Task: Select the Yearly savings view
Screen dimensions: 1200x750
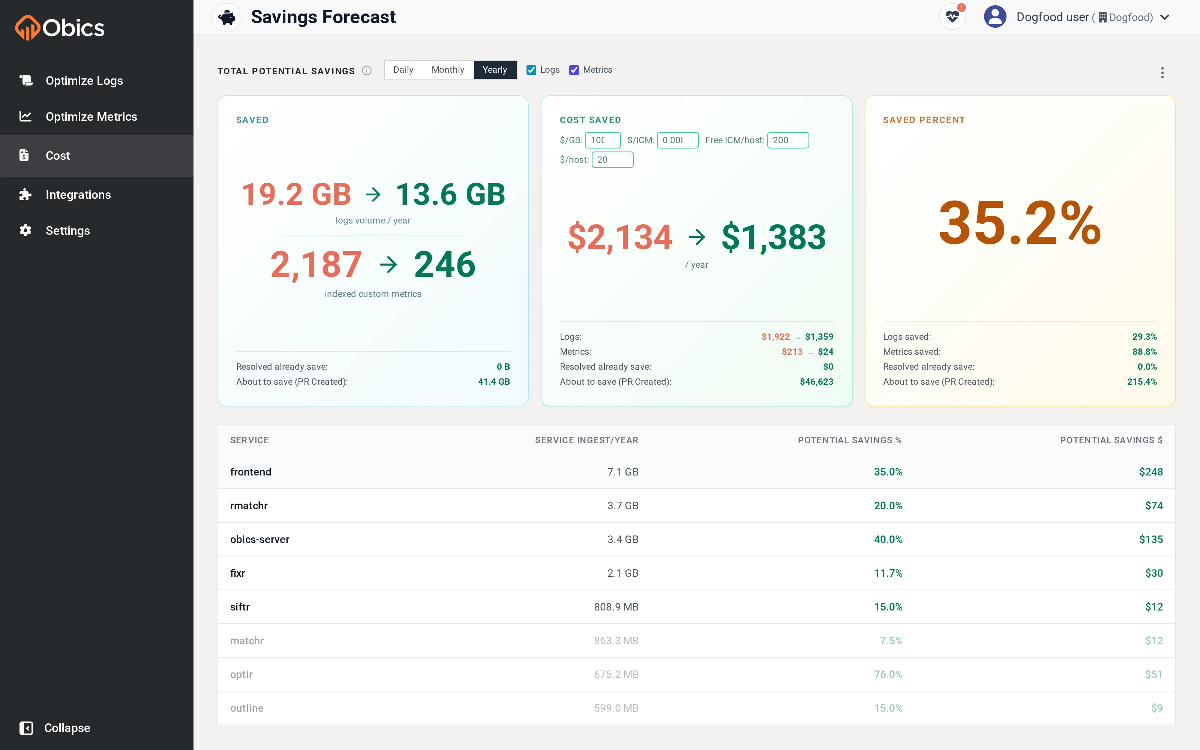Action: [495, 70]
